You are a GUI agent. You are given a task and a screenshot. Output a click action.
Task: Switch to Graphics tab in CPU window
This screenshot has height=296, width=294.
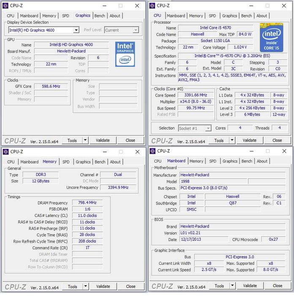[x=229, y=16]
